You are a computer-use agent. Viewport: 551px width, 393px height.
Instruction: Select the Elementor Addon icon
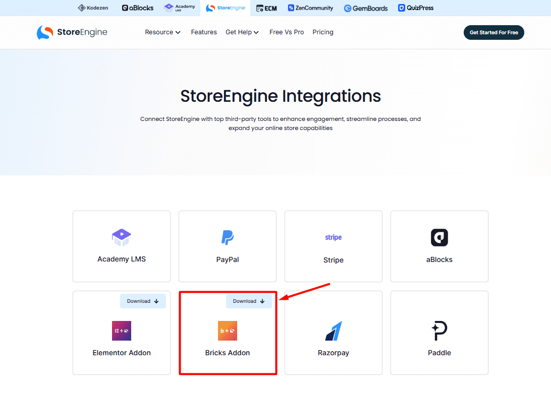click(x=121, y=331)
